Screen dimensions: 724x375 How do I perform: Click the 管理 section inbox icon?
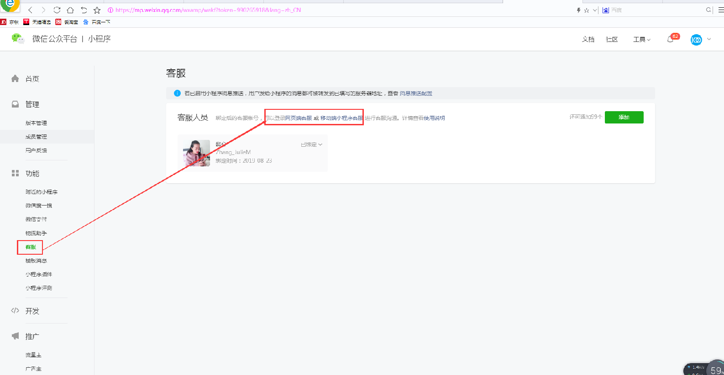[15, 104]
